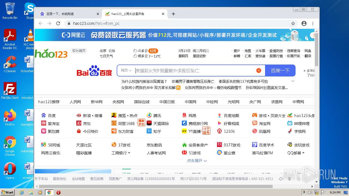Screen dimensions: 349x196
Task: Reload the page with Chrome refresh button
Action: 58,23
